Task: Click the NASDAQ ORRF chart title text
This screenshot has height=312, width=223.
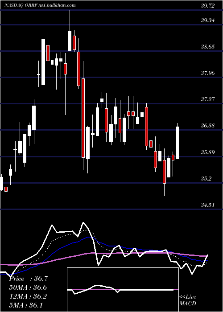Action: [x=39, y=5]
